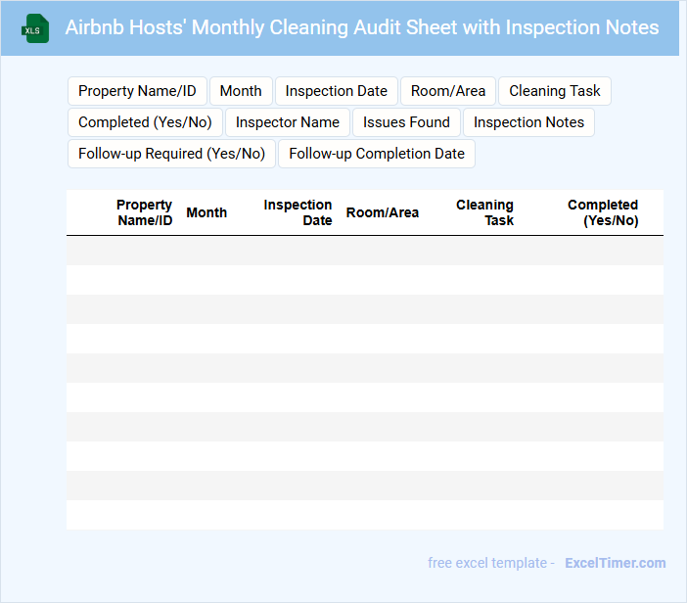
Task: Click the Inspection Date tag
Action: 337,91
